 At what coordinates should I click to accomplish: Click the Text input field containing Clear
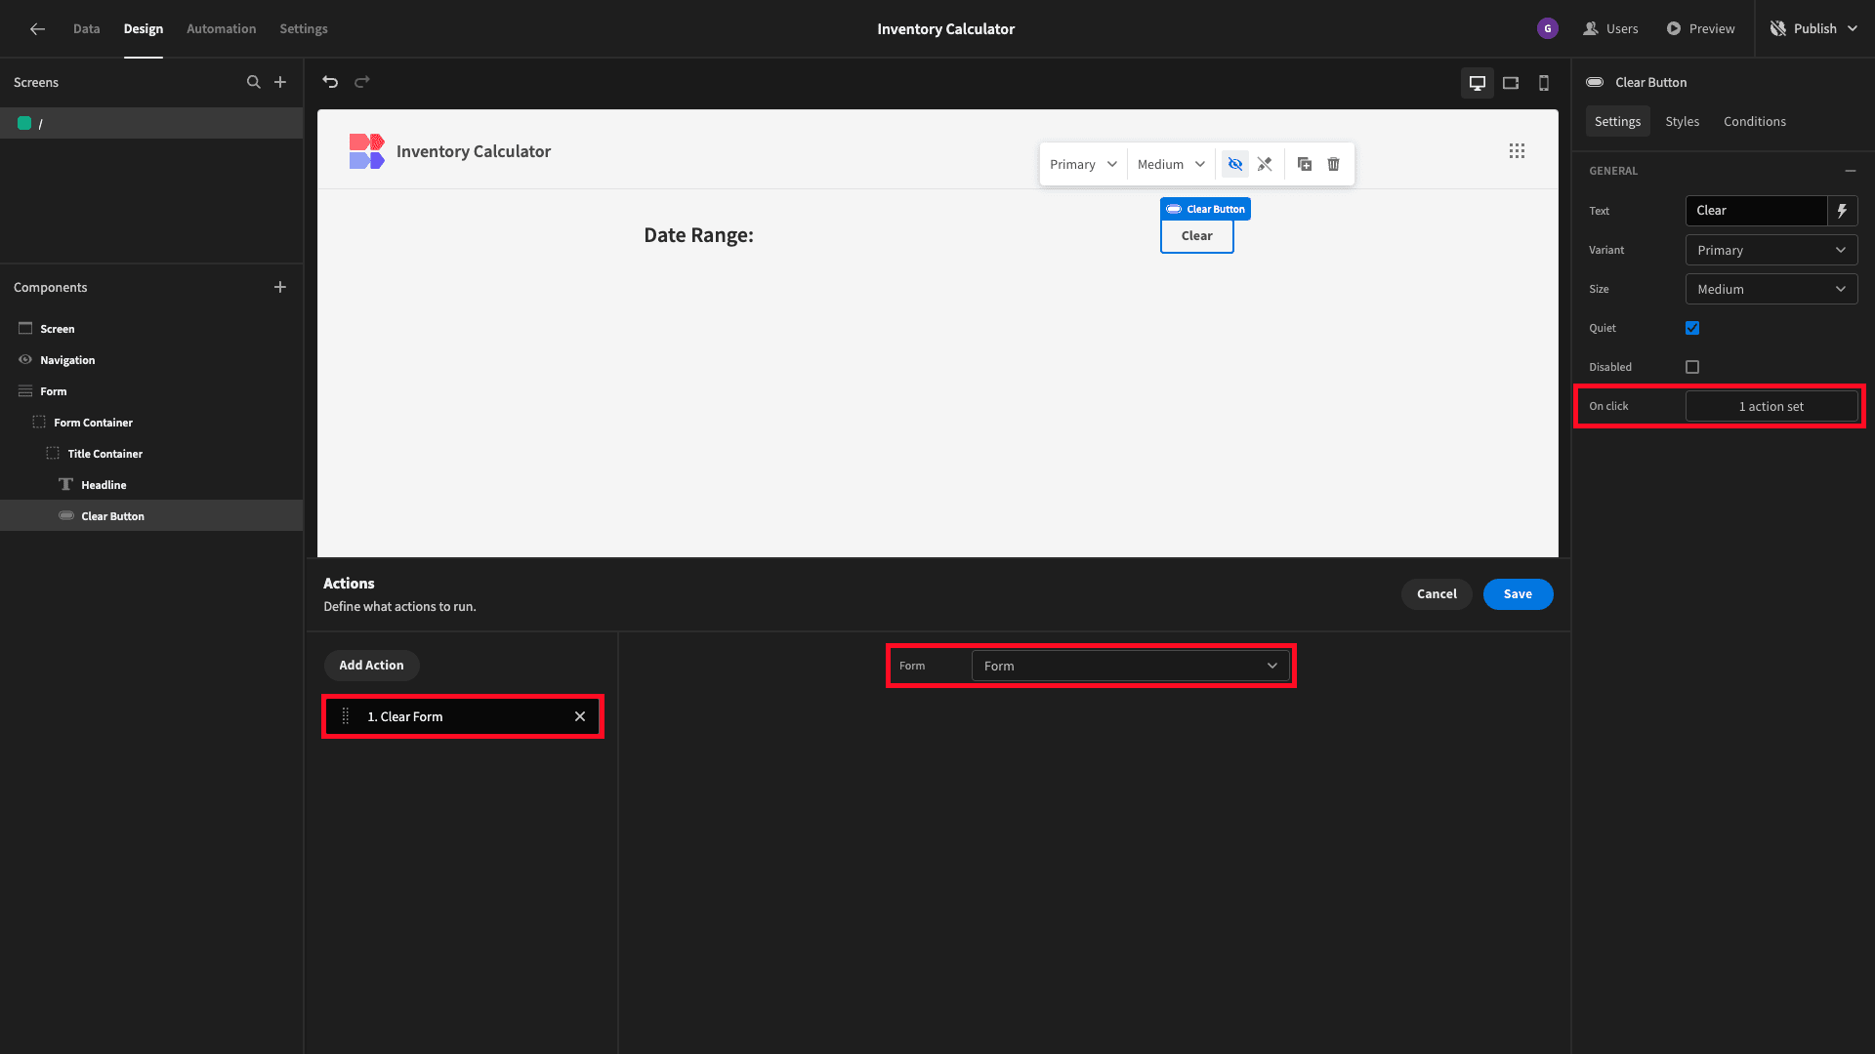1756,211
